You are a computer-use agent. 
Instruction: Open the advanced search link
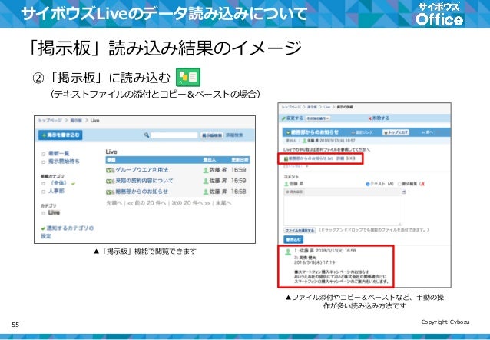tap(234, 135)
